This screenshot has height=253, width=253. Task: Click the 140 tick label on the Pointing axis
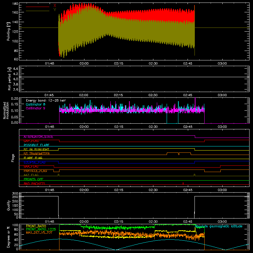tap(15, 22)
